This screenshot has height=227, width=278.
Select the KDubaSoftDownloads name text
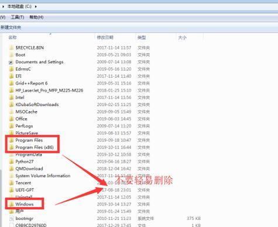[x=37, y=105]
